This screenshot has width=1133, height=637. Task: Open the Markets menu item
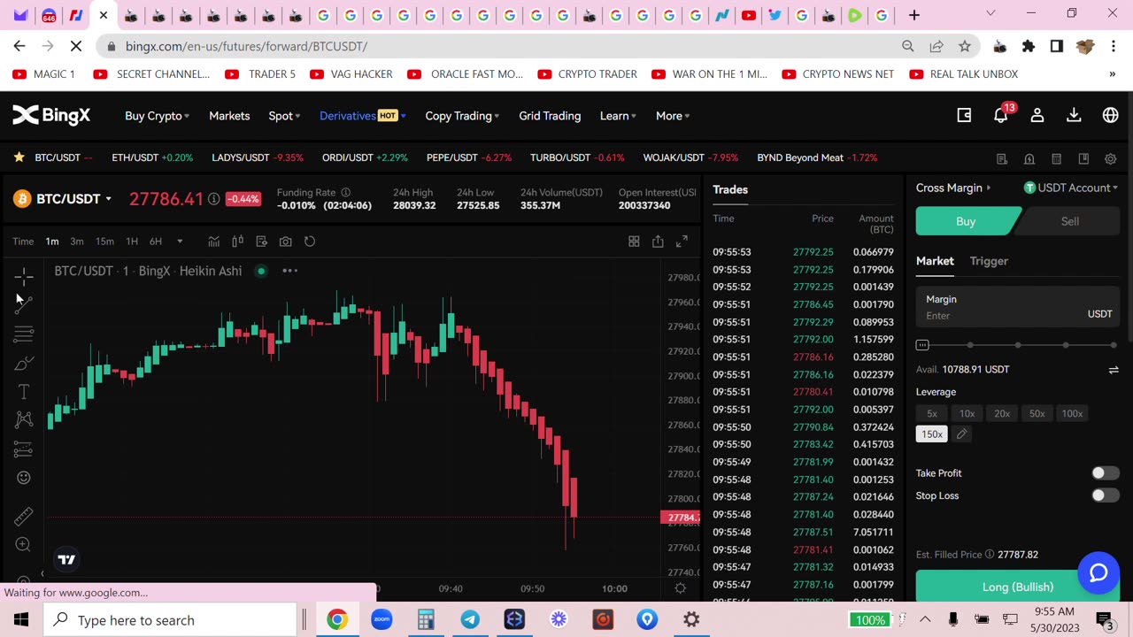[x=229, y=116]
